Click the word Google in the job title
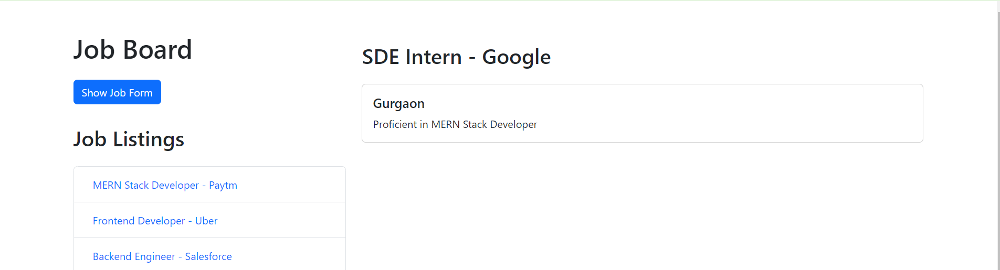Image resolution: width=1000 pixels, height=270 pixels. coord(517,57)
